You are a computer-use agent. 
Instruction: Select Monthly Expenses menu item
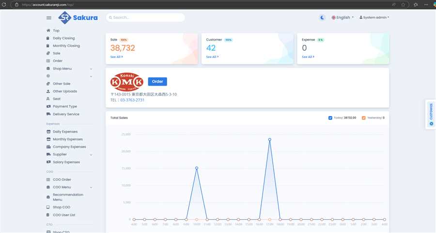[67, 139]
